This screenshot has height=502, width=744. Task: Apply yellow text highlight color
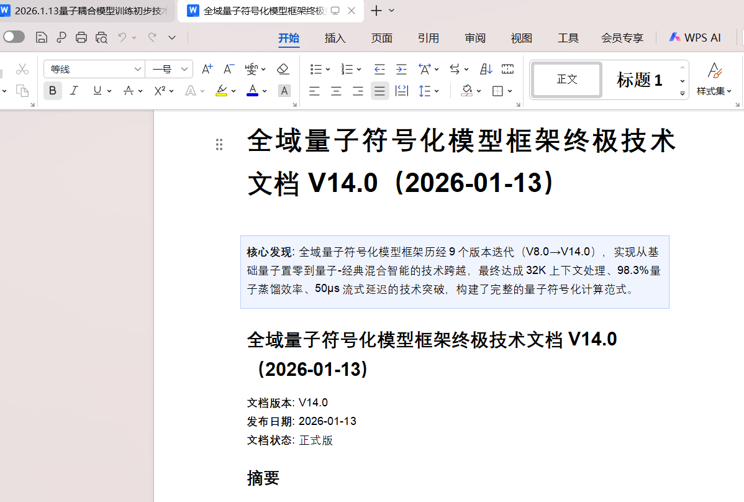point(221,91)
